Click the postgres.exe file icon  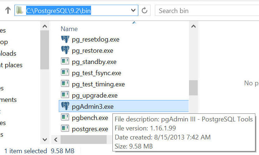pyautogui.click(x=65, y=128)
